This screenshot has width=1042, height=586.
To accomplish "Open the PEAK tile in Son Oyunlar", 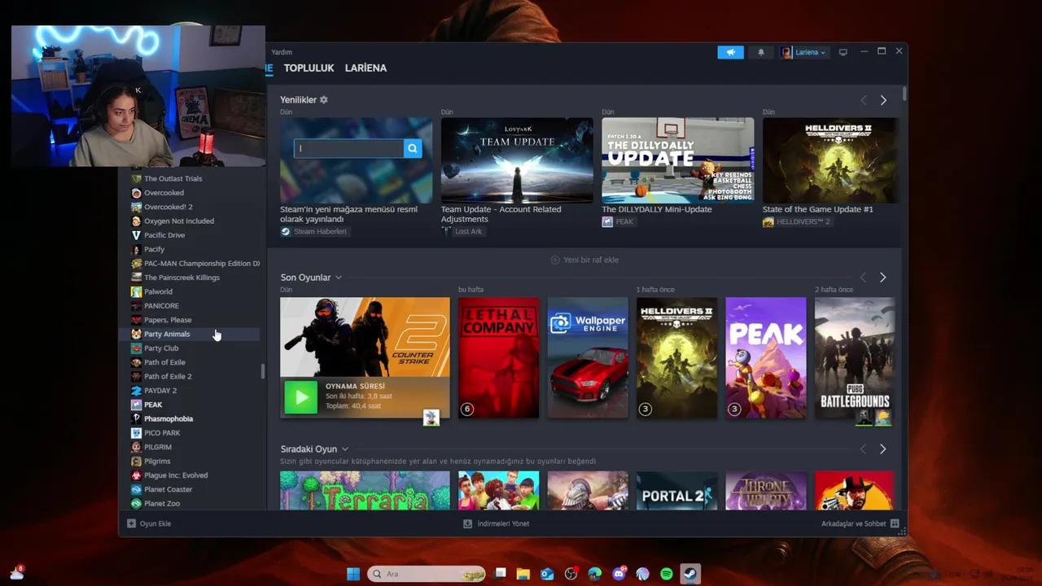I will point(765,358).
